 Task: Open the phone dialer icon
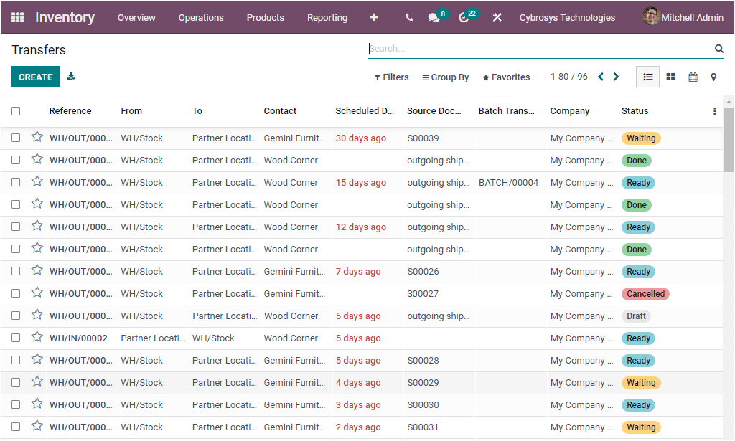409,17
